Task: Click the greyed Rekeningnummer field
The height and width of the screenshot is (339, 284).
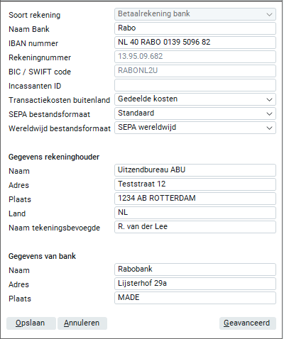Action: tap(195, 57)
